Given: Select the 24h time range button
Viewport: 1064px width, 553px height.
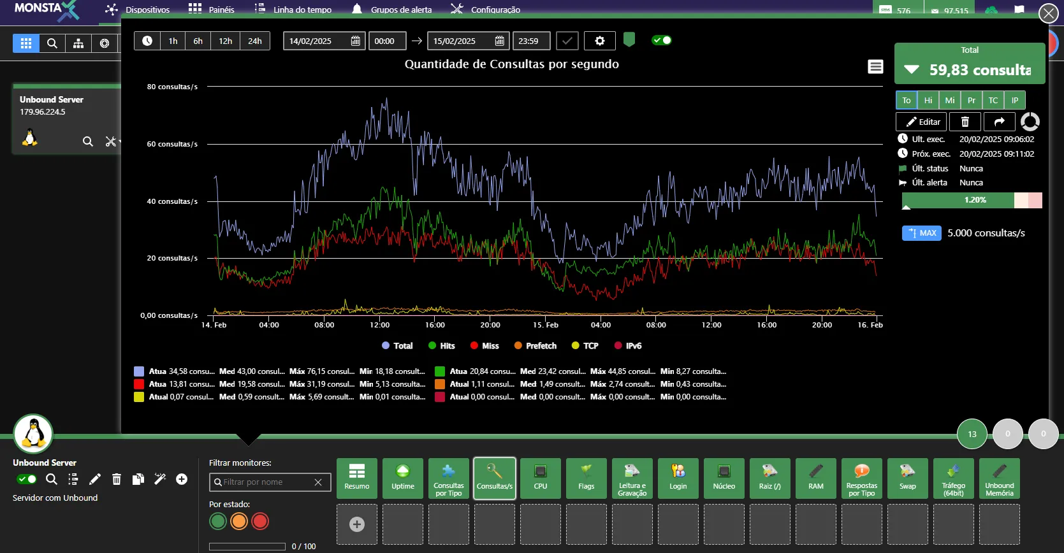Looking at the screenshot, I should click(x=255, y=41).
